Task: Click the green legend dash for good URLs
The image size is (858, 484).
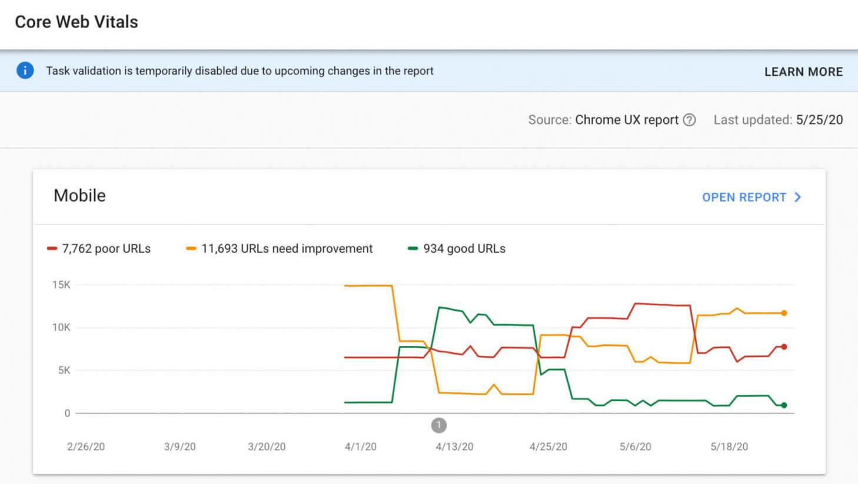Action: tap(412, 248)
